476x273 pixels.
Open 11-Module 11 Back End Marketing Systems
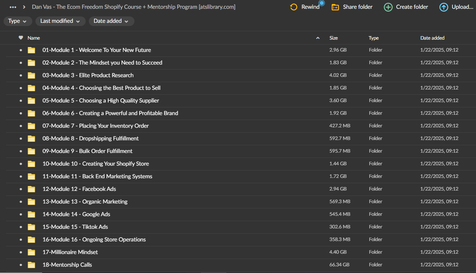pyautogui.click(x=97, y=177)
